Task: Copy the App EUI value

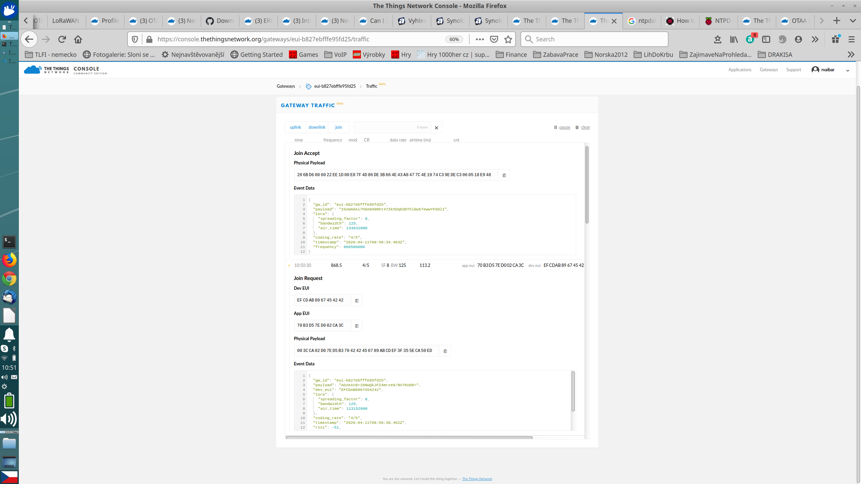Action: pyautogui.click(x=357, y=326)
